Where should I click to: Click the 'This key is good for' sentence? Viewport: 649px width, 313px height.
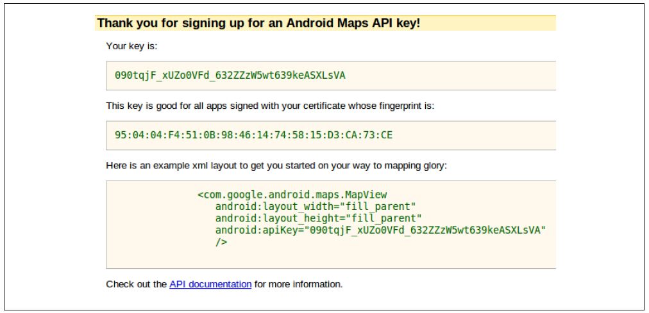(270, 106)
